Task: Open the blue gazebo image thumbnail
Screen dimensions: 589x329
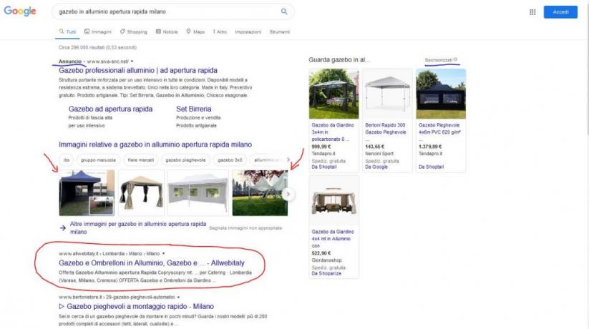Action: tap(87, 192)
